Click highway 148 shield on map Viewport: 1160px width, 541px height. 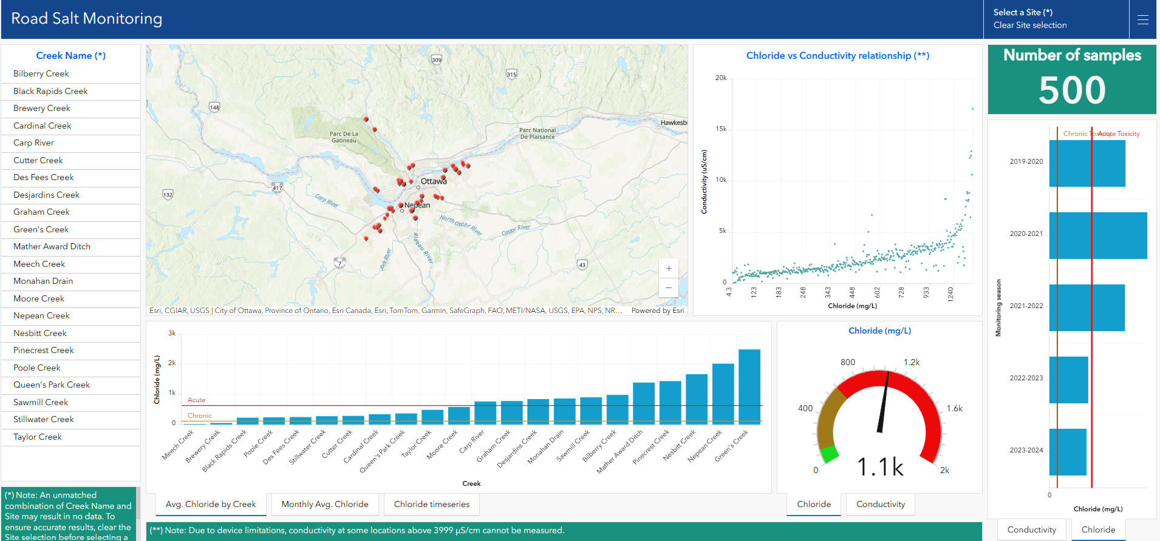point(214,107)
